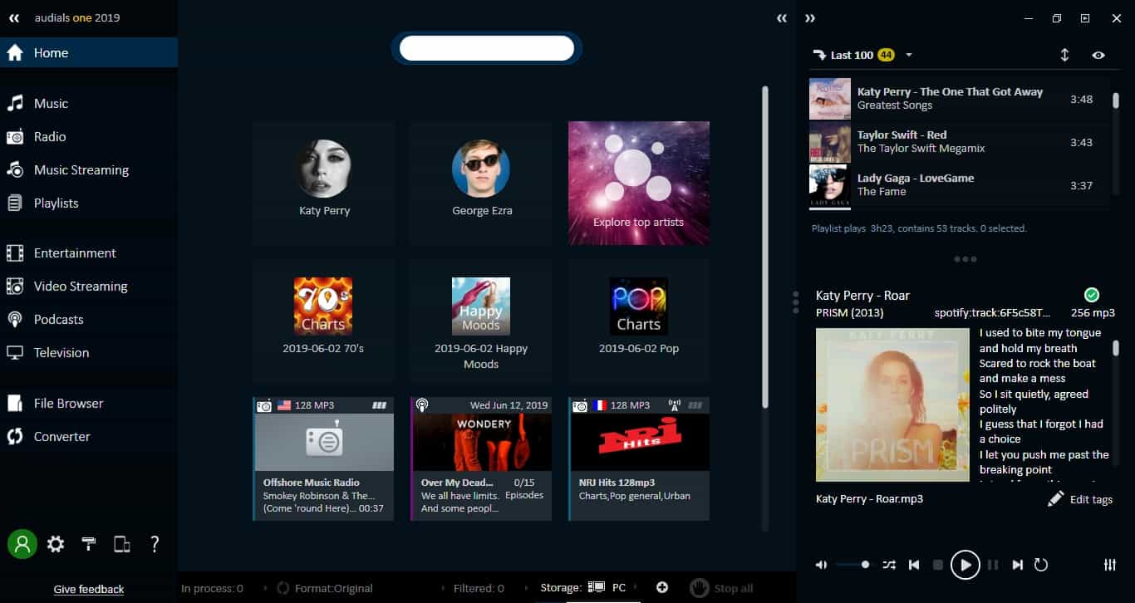Toggle repeat playback

(x=1041, y=565)
